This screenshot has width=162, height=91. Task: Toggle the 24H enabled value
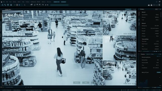(x=157, y=47)
